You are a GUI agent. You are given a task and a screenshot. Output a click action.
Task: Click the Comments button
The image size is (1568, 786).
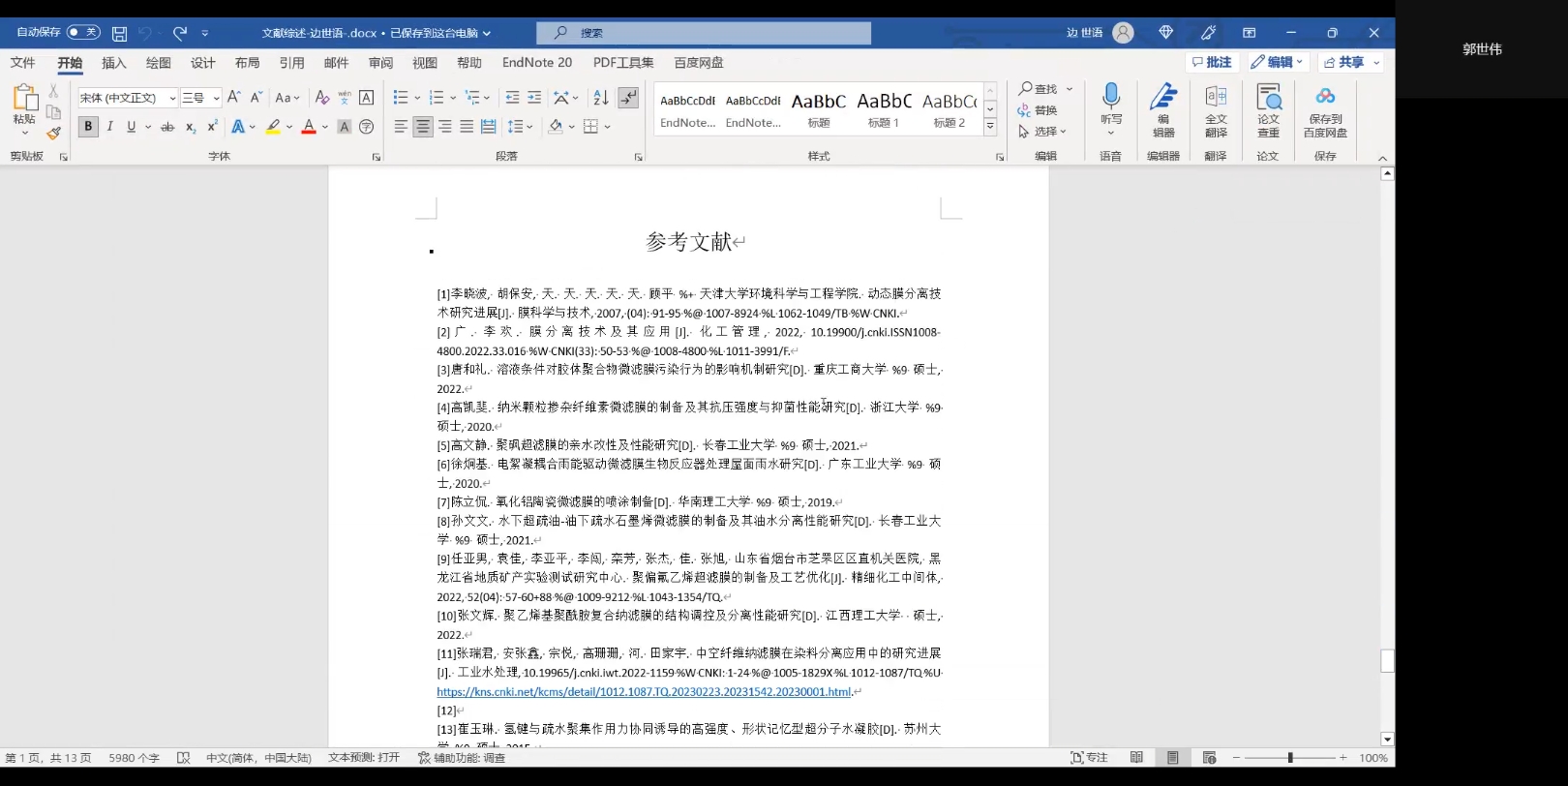pyautogui.click(x=1212, y=62)
